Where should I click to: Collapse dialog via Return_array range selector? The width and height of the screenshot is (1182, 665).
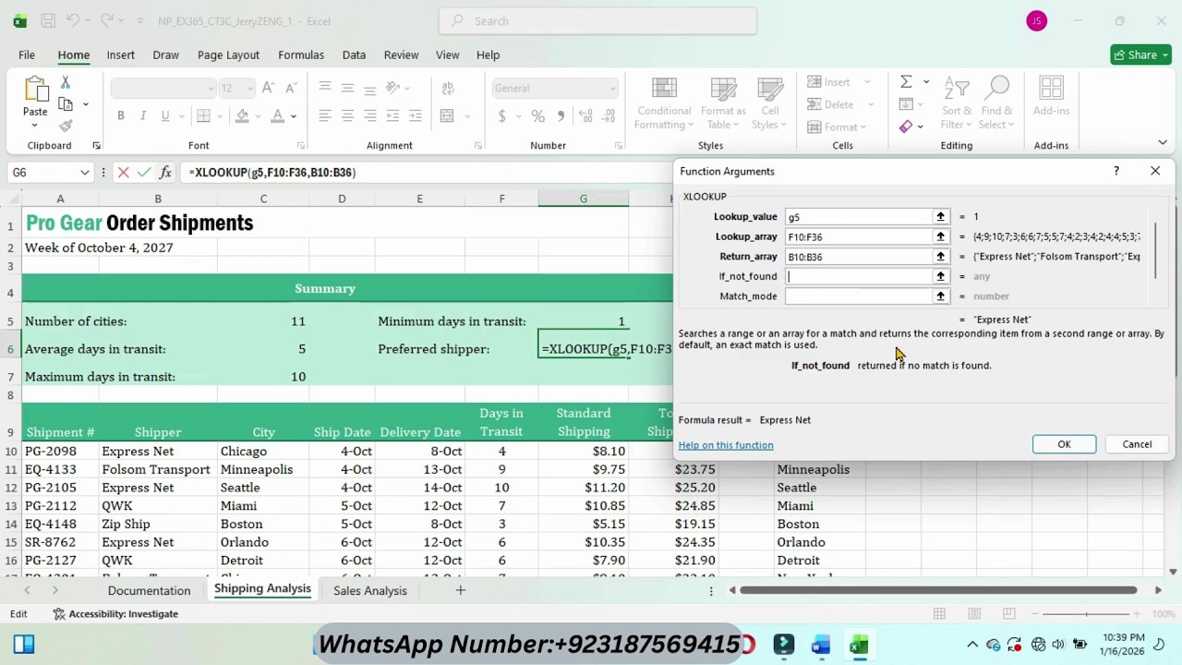940,256
